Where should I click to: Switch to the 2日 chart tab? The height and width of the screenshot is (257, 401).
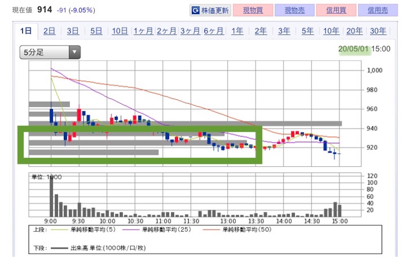click(x=49, y=31)
